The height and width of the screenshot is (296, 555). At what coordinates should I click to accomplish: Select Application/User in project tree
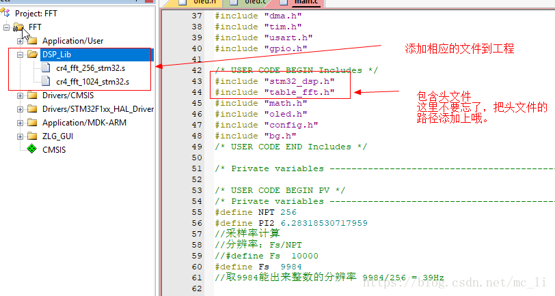click(x=73, y=41)
